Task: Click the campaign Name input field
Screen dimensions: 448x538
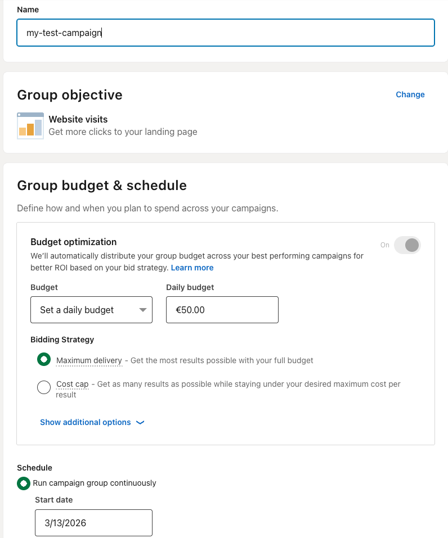Action: [x=225, y=33]
